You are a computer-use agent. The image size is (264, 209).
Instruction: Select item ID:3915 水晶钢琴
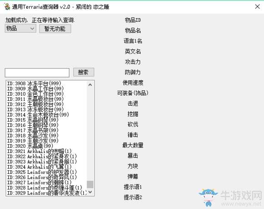coord(33,120)
